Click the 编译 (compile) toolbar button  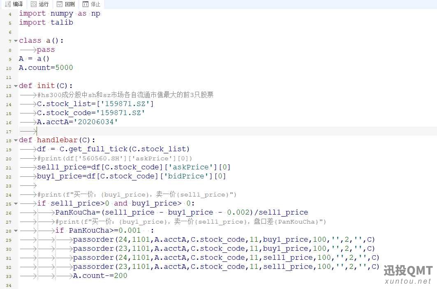(14, 4)
